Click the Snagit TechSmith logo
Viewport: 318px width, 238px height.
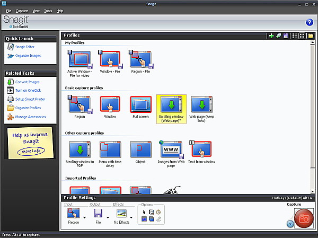point(16,22)
